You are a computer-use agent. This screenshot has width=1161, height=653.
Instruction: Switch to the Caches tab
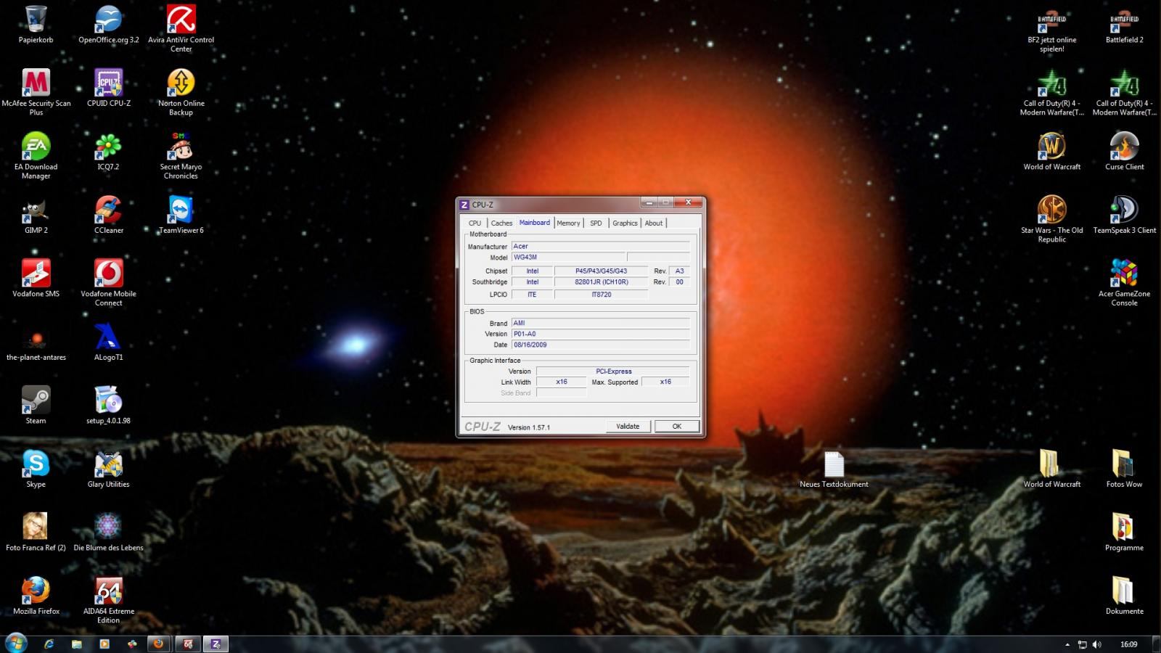501,223
